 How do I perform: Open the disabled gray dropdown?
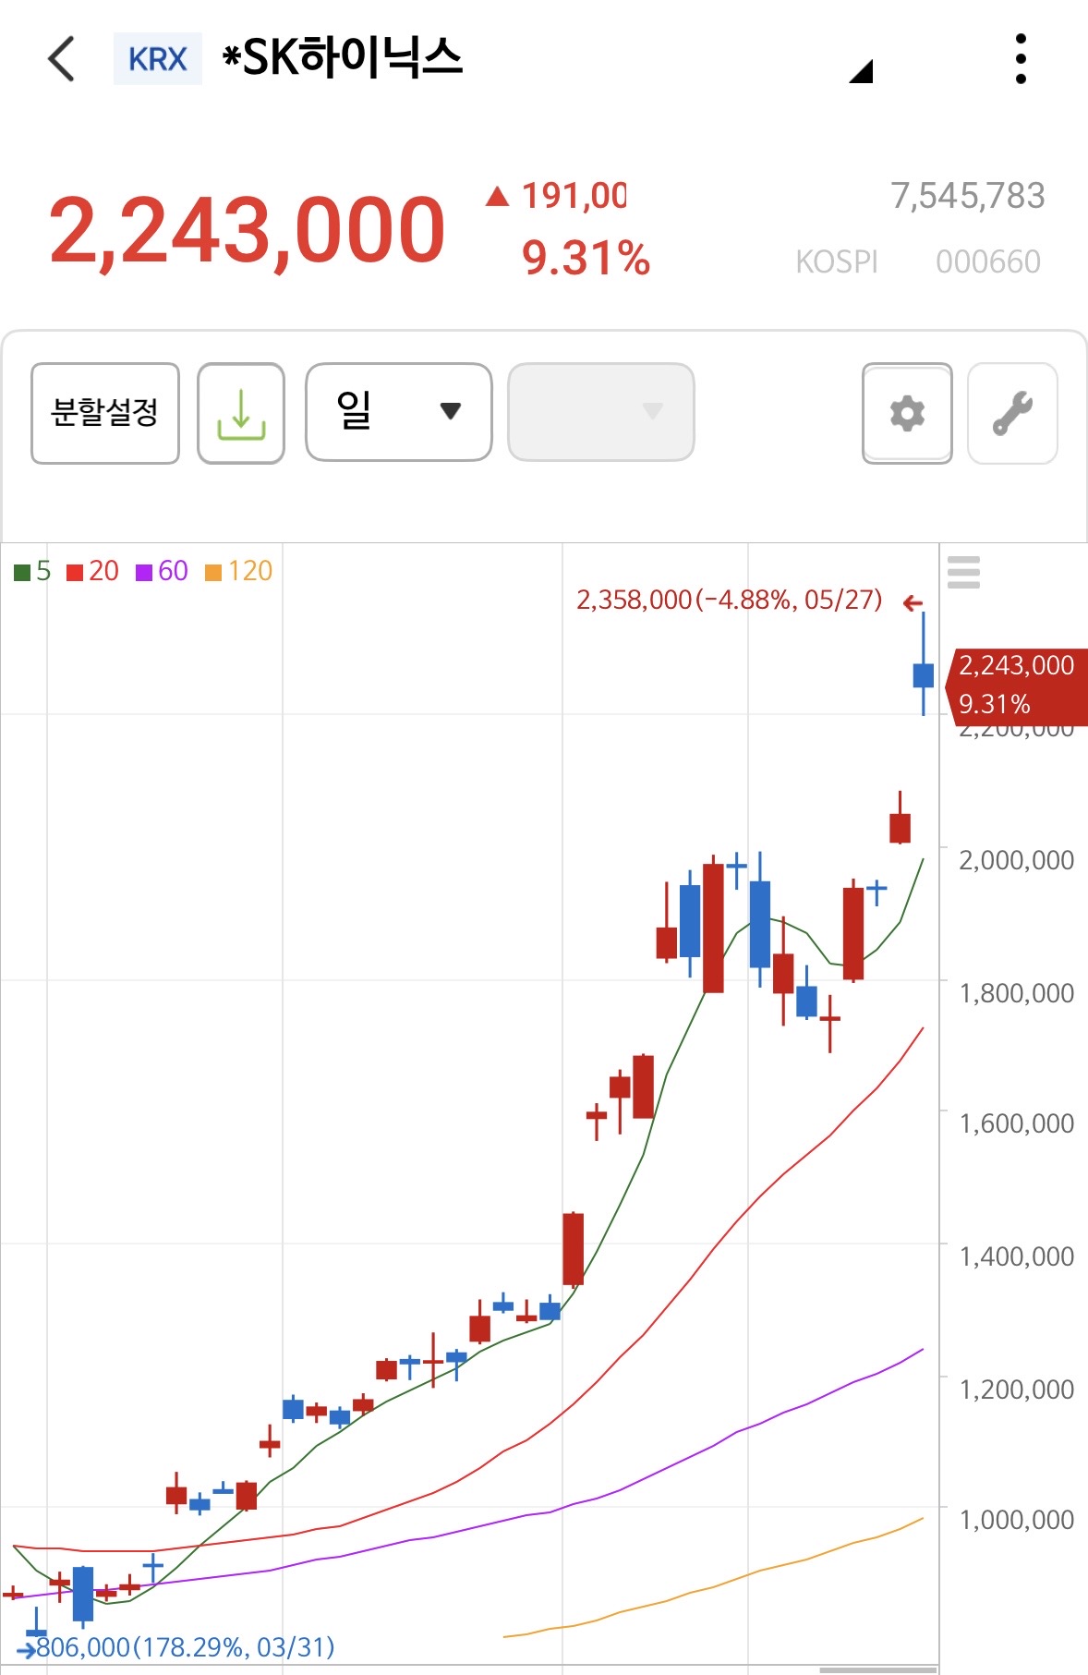(x=601, y=411)
